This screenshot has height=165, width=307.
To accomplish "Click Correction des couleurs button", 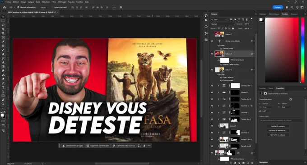I will click(124, 146).
